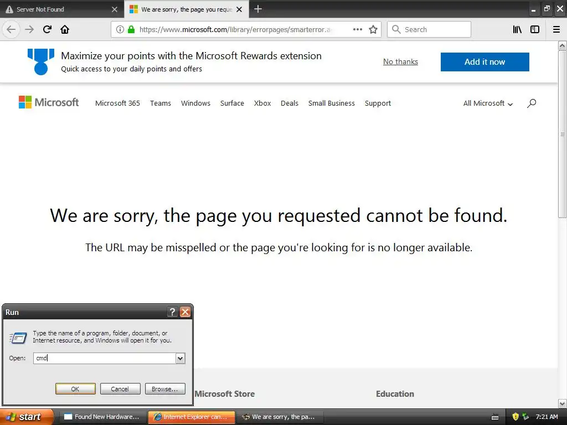View connection security via green padlock
The image size is (567, 425).
pos(131,30)
